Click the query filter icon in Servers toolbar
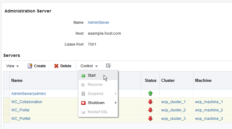The width and height of the screenshot is (232, 129). pyautogui.click(x=109, y=66)
